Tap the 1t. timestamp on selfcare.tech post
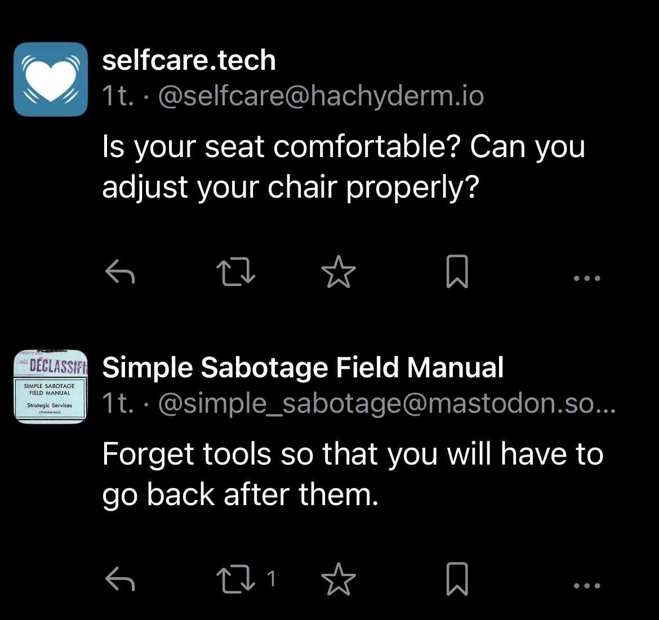Image resolution: width=659 pixels, height=620 pixels. coord(118,96)
